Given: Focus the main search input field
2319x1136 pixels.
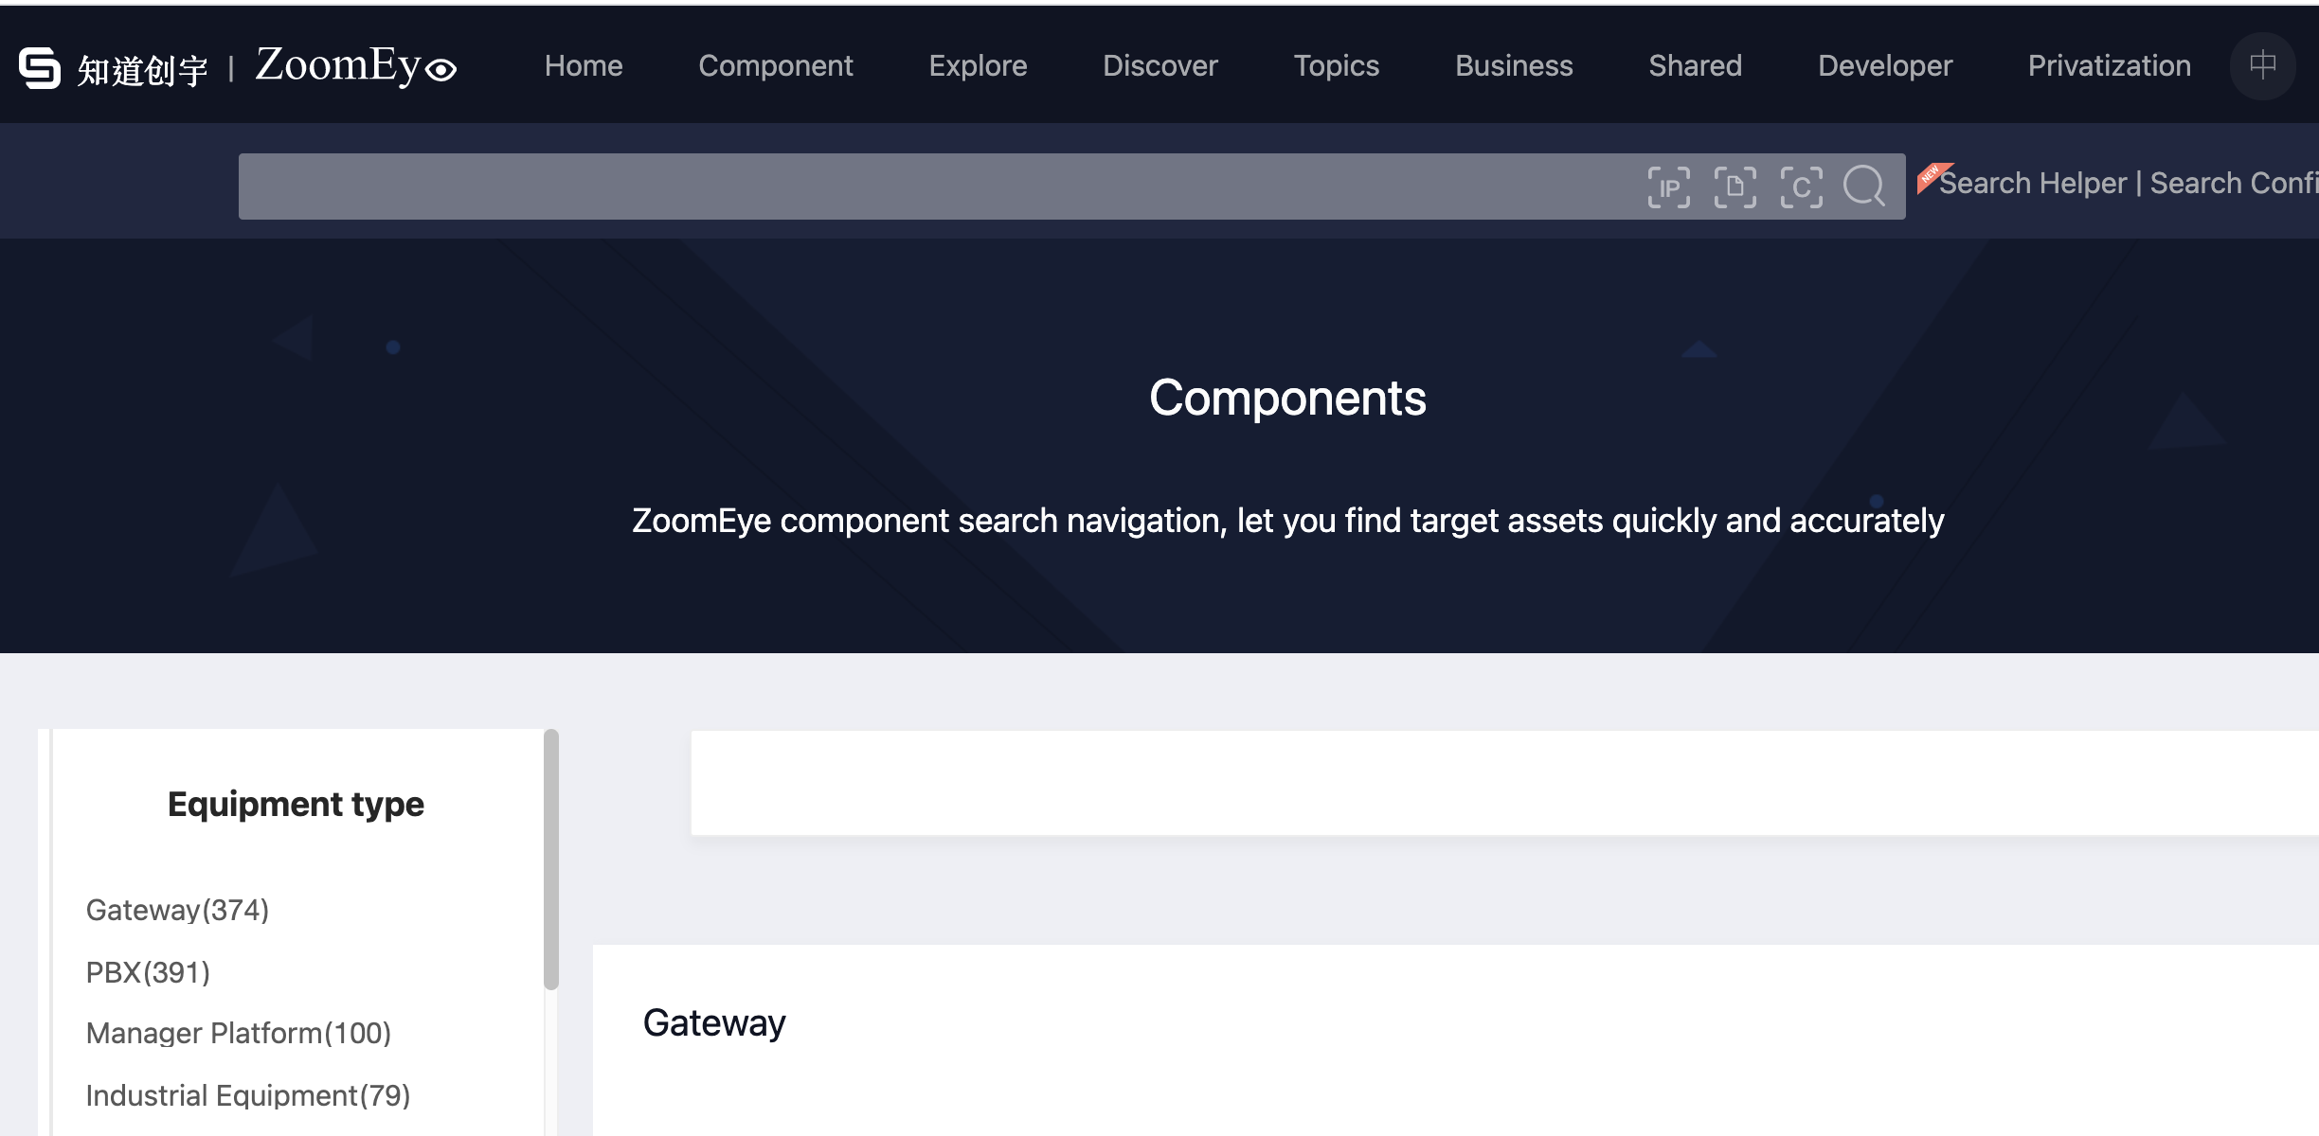Looking at the screenshot, I should [x=938, y=186].
